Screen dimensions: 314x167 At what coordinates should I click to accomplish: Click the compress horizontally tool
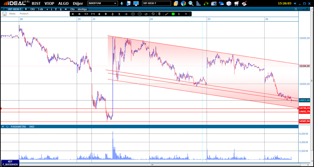(x=93, y=14)
